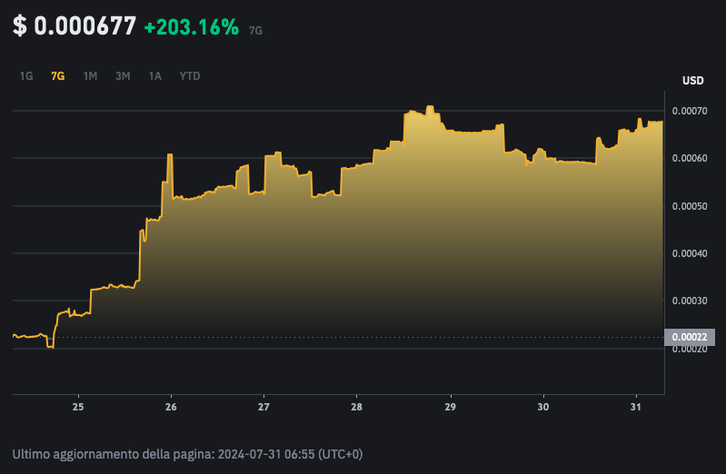Screen dimensions: 726x474
Task: Show the 1A yearly range
Action: pyautogui.click(x=155, y=76)
